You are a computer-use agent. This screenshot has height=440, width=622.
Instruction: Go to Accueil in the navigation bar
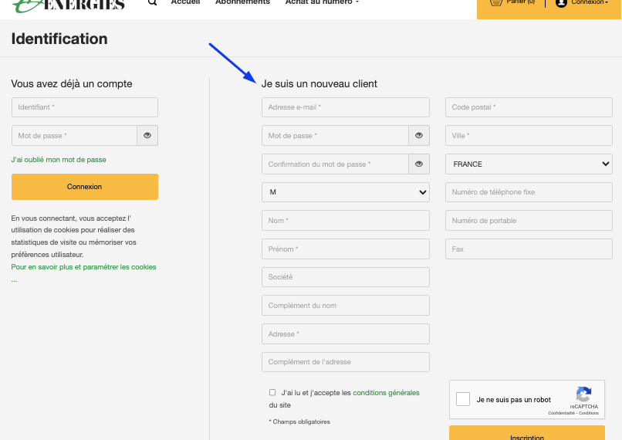185,2
